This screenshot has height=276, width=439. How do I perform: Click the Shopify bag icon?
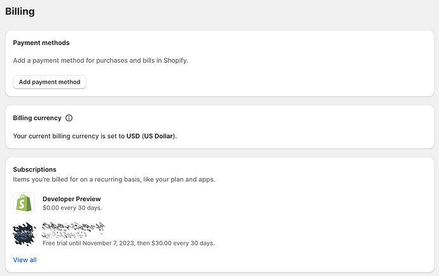pyautogui.click(x=24, y=203)
